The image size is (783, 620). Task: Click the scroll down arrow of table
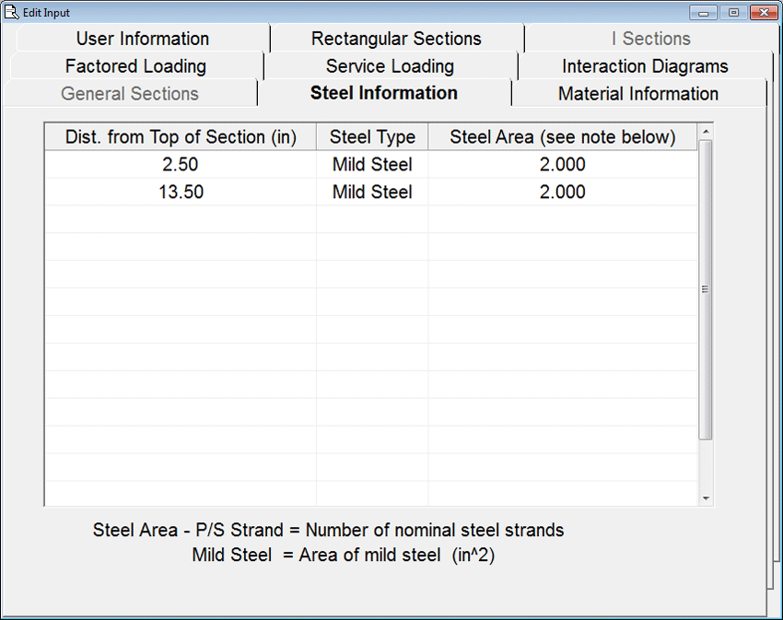(707, 498)
